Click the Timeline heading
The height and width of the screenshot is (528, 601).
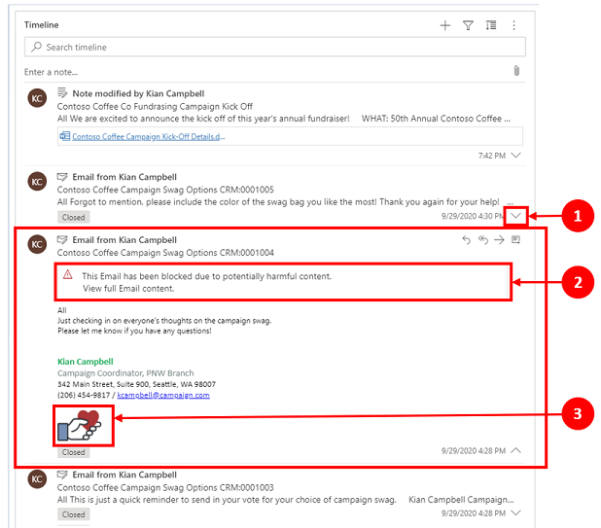click(42, 25)
